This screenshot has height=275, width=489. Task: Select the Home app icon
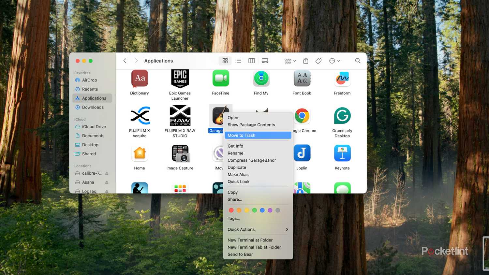tap(140, 153)
